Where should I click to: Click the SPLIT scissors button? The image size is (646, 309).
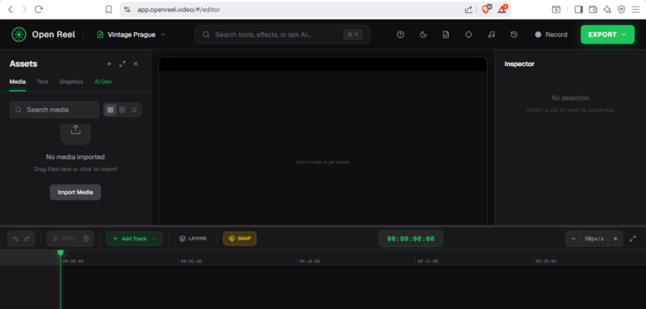coord(64,239)
